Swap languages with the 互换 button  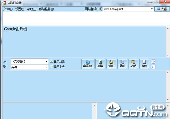click(x=100, y=64)
